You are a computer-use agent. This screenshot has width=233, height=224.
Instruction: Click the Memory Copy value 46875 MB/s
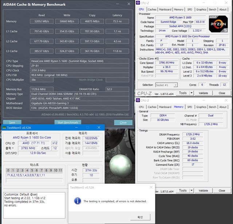point(92,21)
